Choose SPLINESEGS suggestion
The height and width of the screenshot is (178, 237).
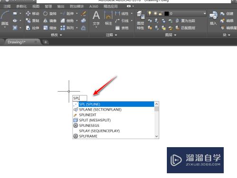click(113, 125)
